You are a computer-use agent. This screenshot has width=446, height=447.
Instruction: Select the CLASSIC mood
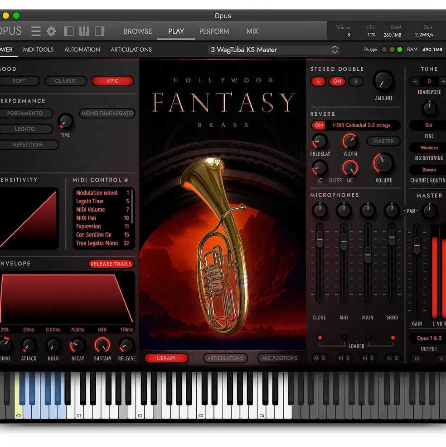click(x=66, y=81)
